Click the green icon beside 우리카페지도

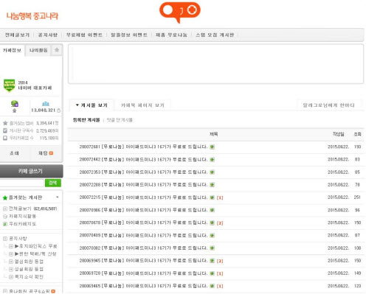coord(5,224)
